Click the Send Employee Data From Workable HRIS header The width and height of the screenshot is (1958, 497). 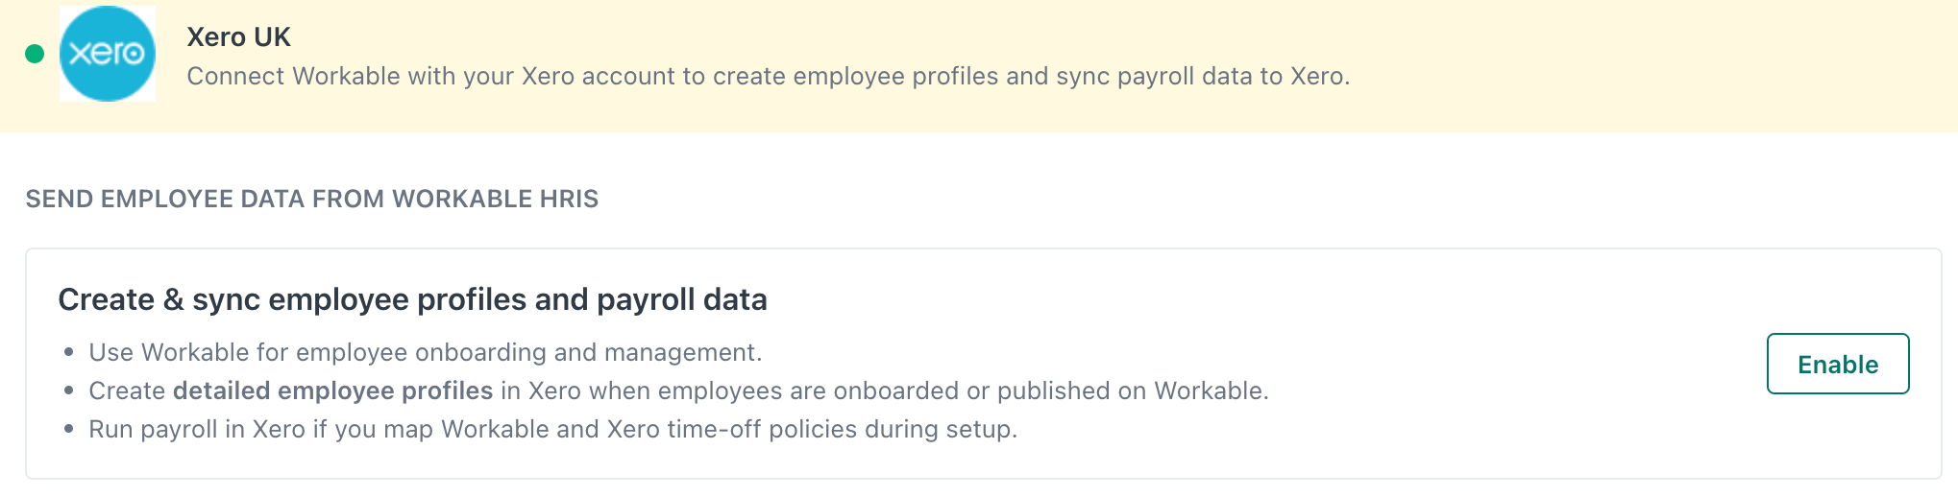click(x=312, y=199)
